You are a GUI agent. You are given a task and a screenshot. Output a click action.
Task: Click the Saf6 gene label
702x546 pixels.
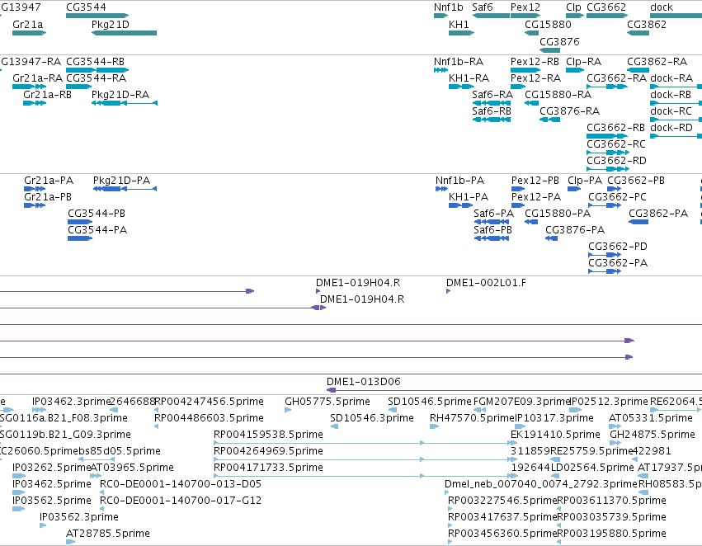coord(483,7)
